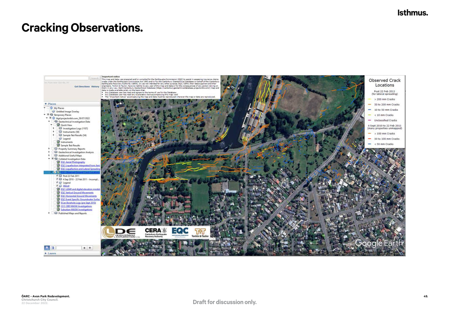This screenshot has height=317, width=449.
Task: Check the Investigation Logs (1107) checkbox
Action: tap(57, 128)
